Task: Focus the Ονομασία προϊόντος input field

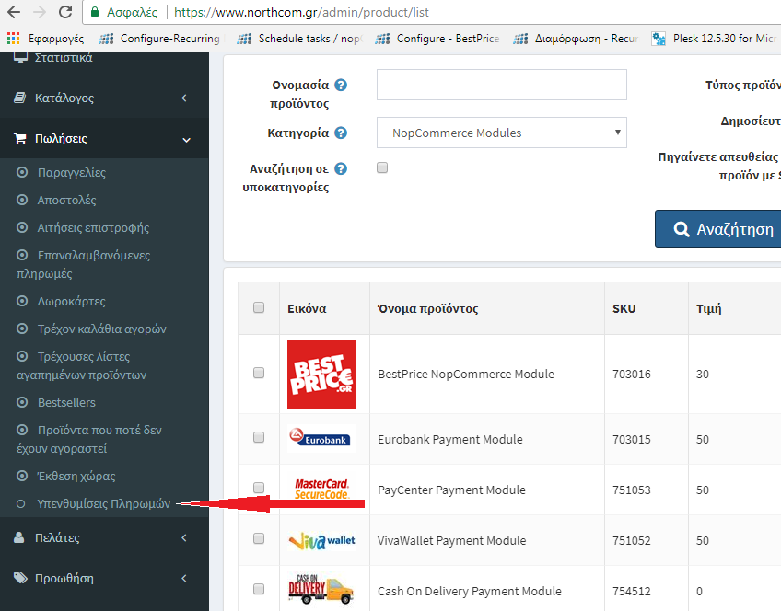Action: pos(502,85)
